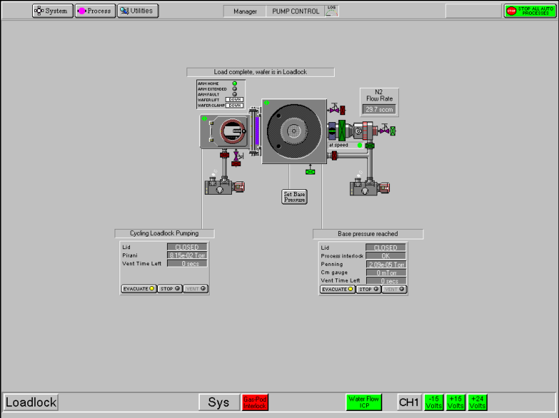
Task: Click the green valve below process chamber
Action: [x=311, y=172]
